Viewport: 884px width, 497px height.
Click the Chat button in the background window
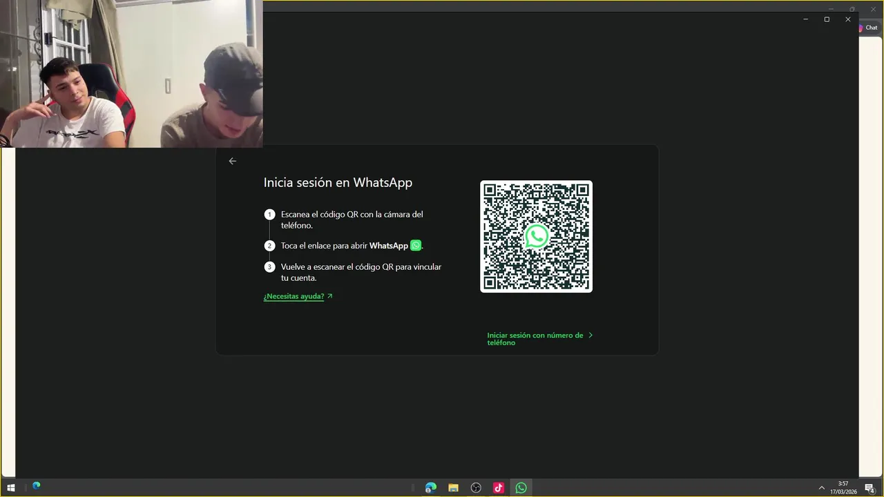tap(869, 28)
